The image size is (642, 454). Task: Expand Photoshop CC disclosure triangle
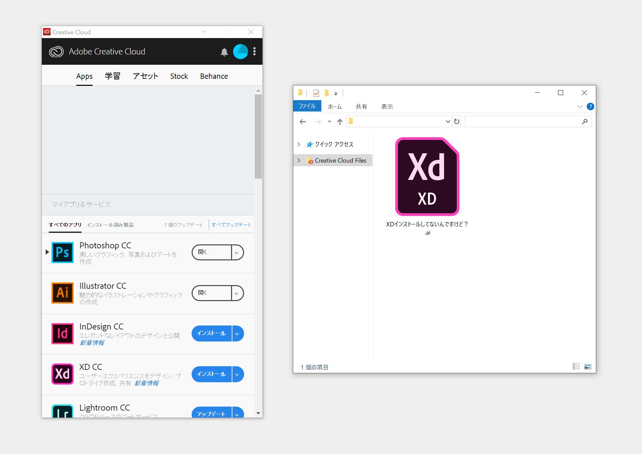pyautogui.click(x=47, y=252)
